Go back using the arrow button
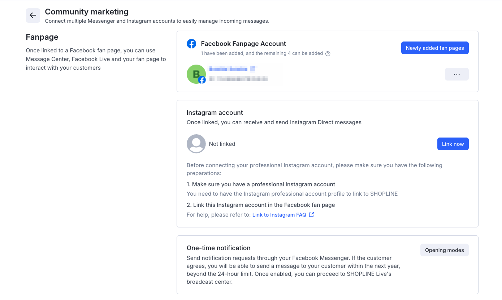 coord(33,16)
